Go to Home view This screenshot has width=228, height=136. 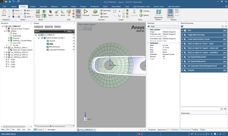(16, 10)
